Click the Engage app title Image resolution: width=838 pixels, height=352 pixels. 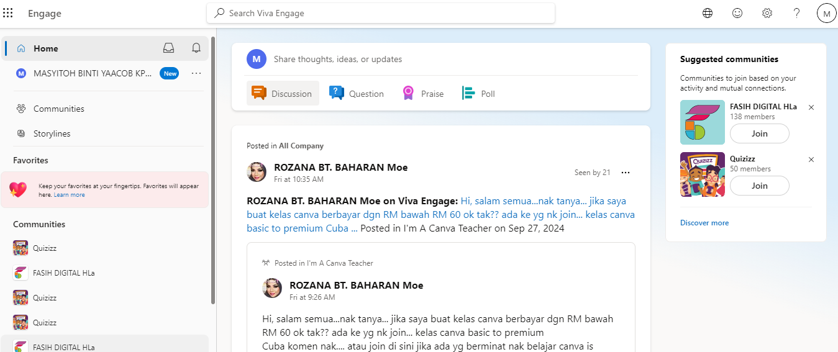pos(45,14)
